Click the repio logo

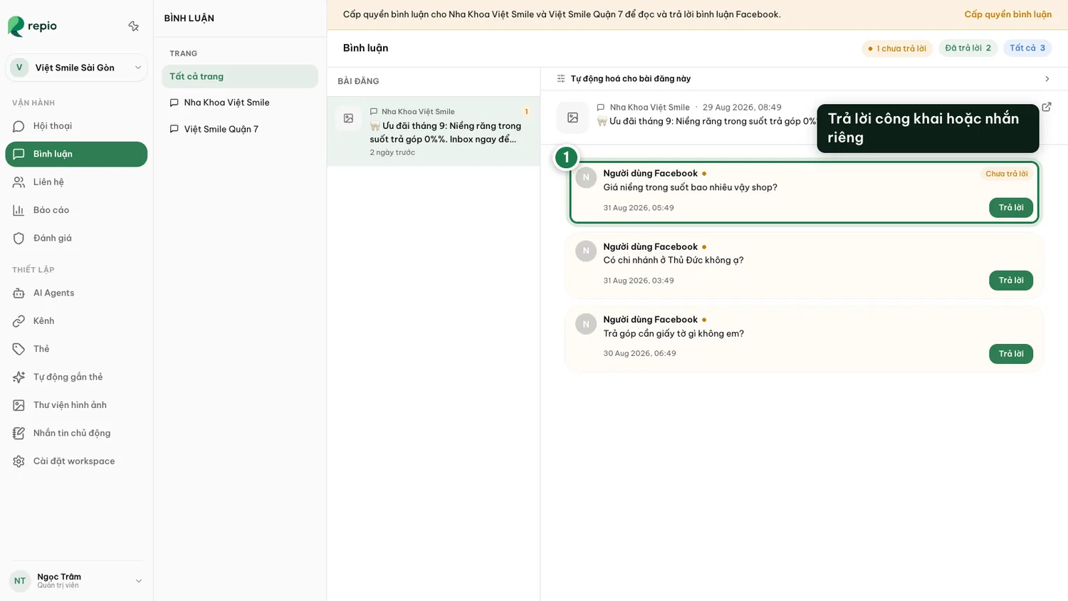(32, 26)
